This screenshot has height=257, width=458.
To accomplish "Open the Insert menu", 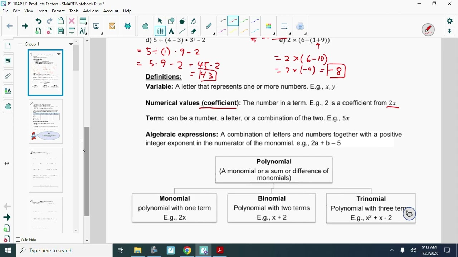I will (42, 11).
